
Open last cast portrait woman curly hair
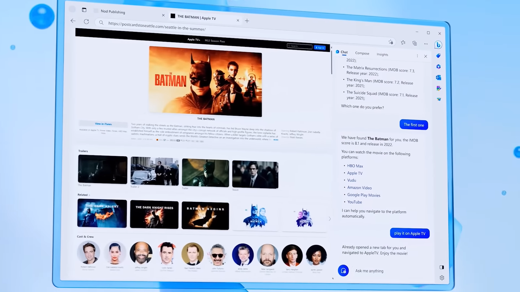click(x=316, y=256)
